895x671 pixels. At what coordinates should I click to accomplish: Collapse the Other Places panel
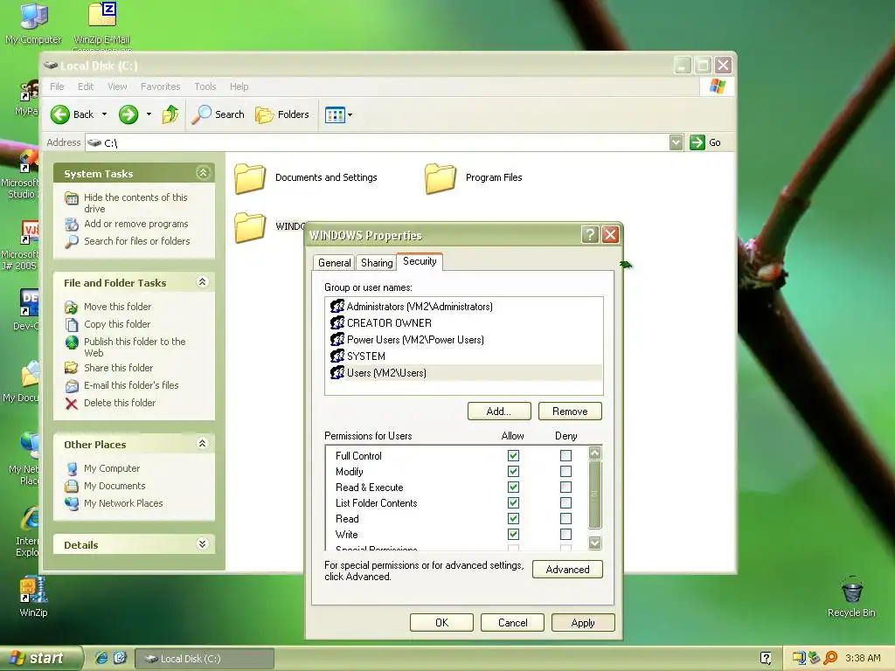(203, 443)
